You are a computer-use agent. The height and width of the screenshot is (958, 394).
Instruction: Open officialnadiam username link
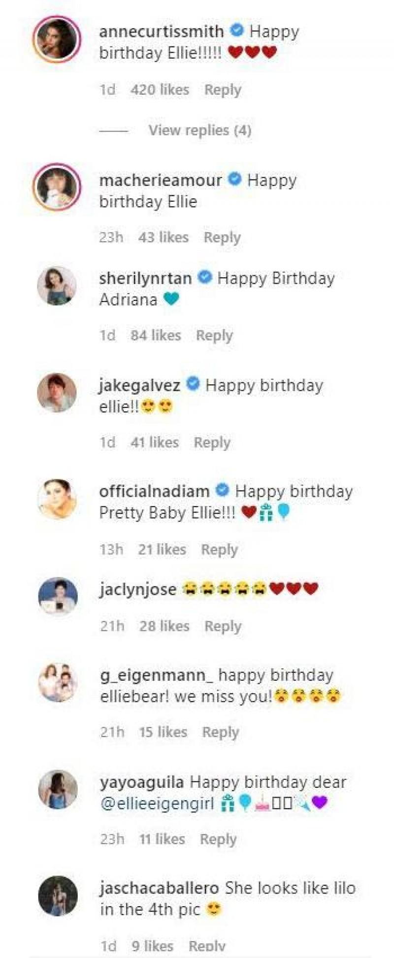tap(154, 491)
